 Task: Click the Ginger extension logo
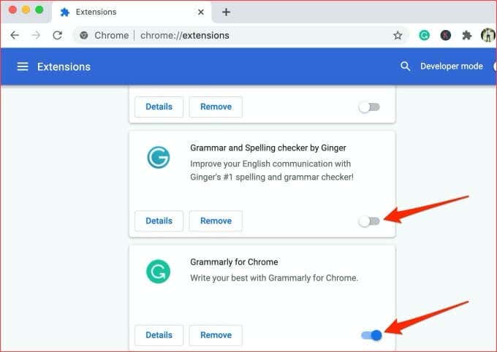coord(158,157)
